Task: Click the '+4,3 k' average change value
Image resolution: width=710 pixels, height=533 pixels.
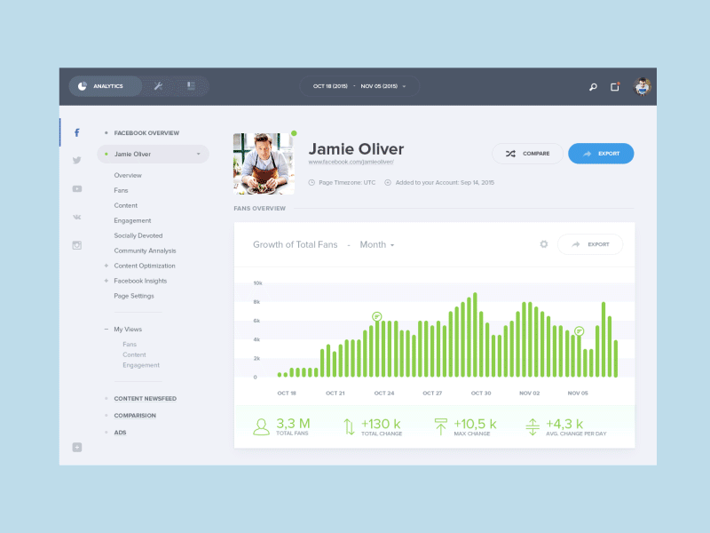Action: 564,424
